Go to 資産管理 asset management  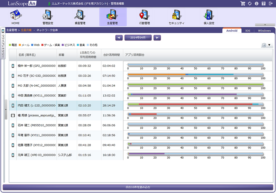(80, 17)
